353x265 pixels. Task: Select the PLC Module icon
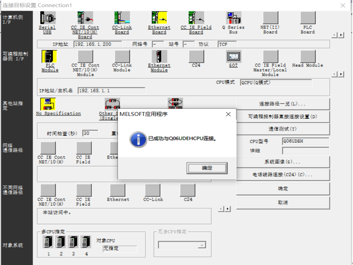49,56
